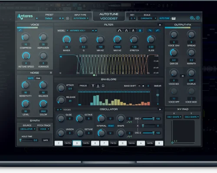Toggle the envelope Freeze button
Viewport: 217px width, 173px height.
tap(83, 86)
